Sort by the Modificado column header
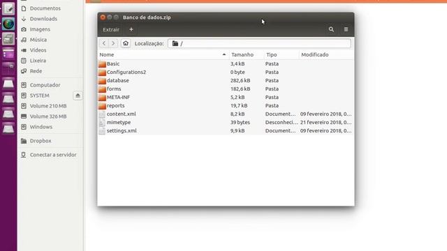Image resolution: width=447 pixels, height=251 pixels. point(326,54)
